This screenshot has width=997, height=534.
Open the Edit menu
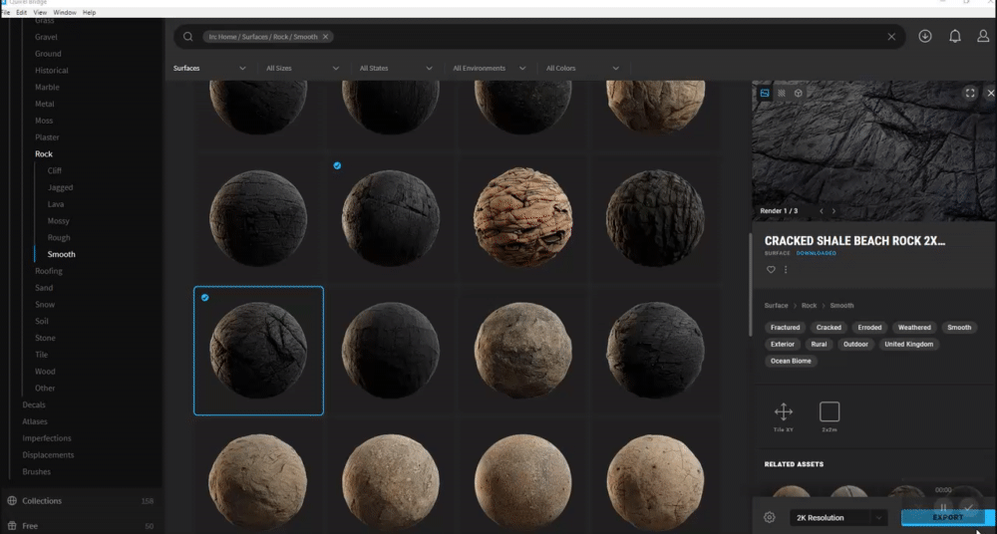(22, 12)
